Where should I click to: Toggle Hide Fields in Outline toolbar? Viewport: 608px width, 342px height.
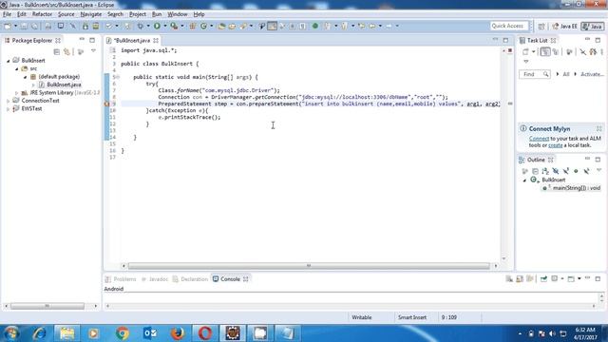click(556, 171)
